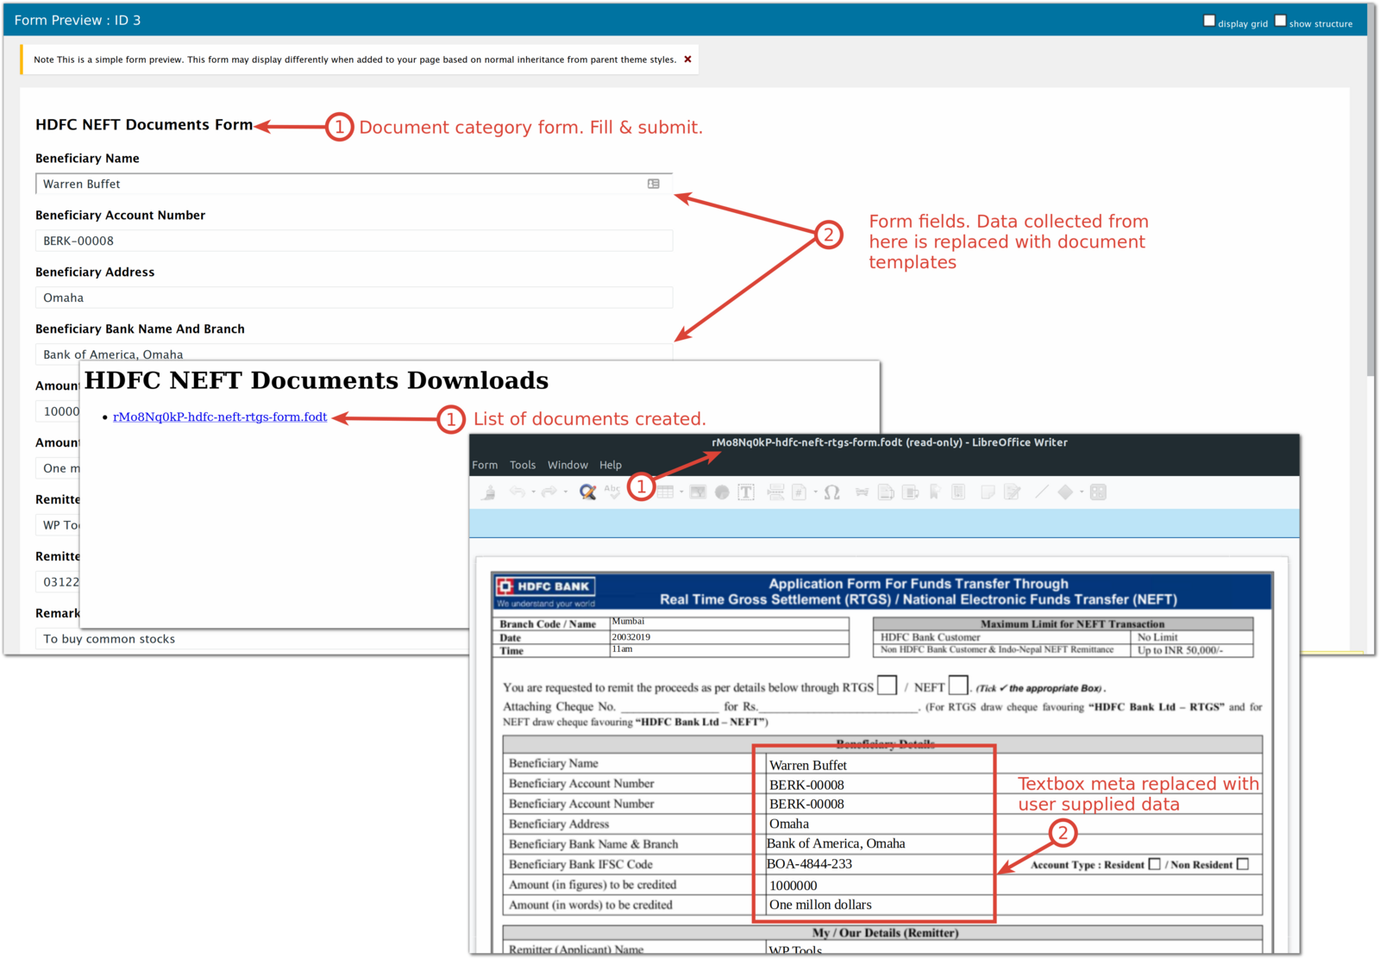Open the Tools menu in Writer
The height and width of the screenshot is (959, 1380).
point(523,464)
